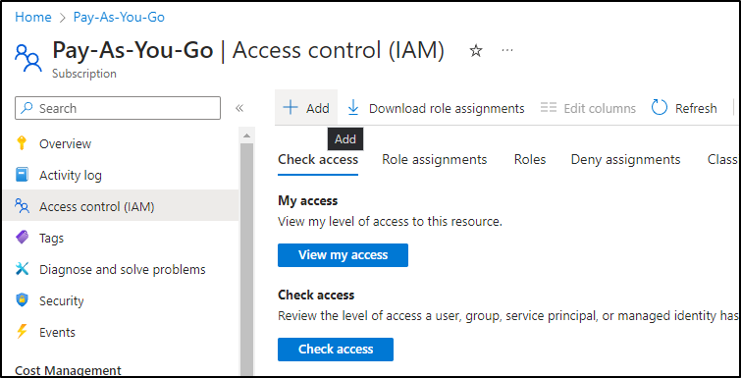
Task: Open the Roles tab
Action: coord(530,160)
